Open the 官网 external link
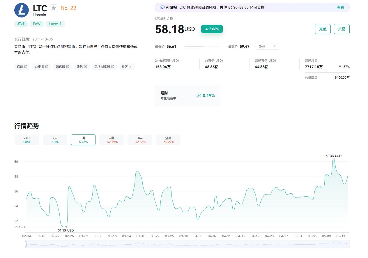Image resolution: width=368 pixels, height=258 pixels. pyautogui.click(x=22, y=67)
